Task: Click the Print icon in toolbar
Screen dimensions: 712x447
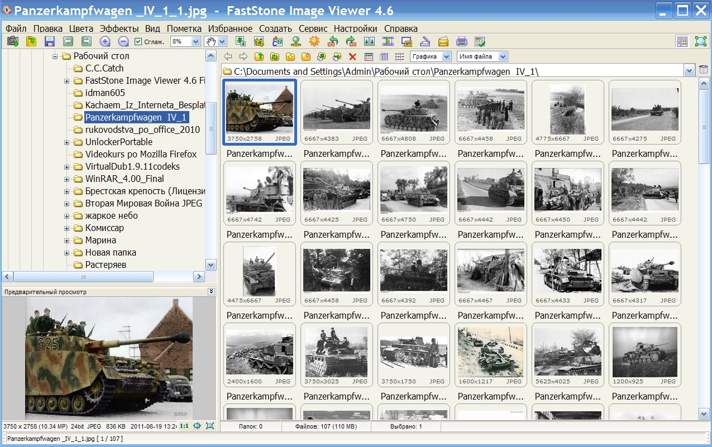Action: pos(461,41)
